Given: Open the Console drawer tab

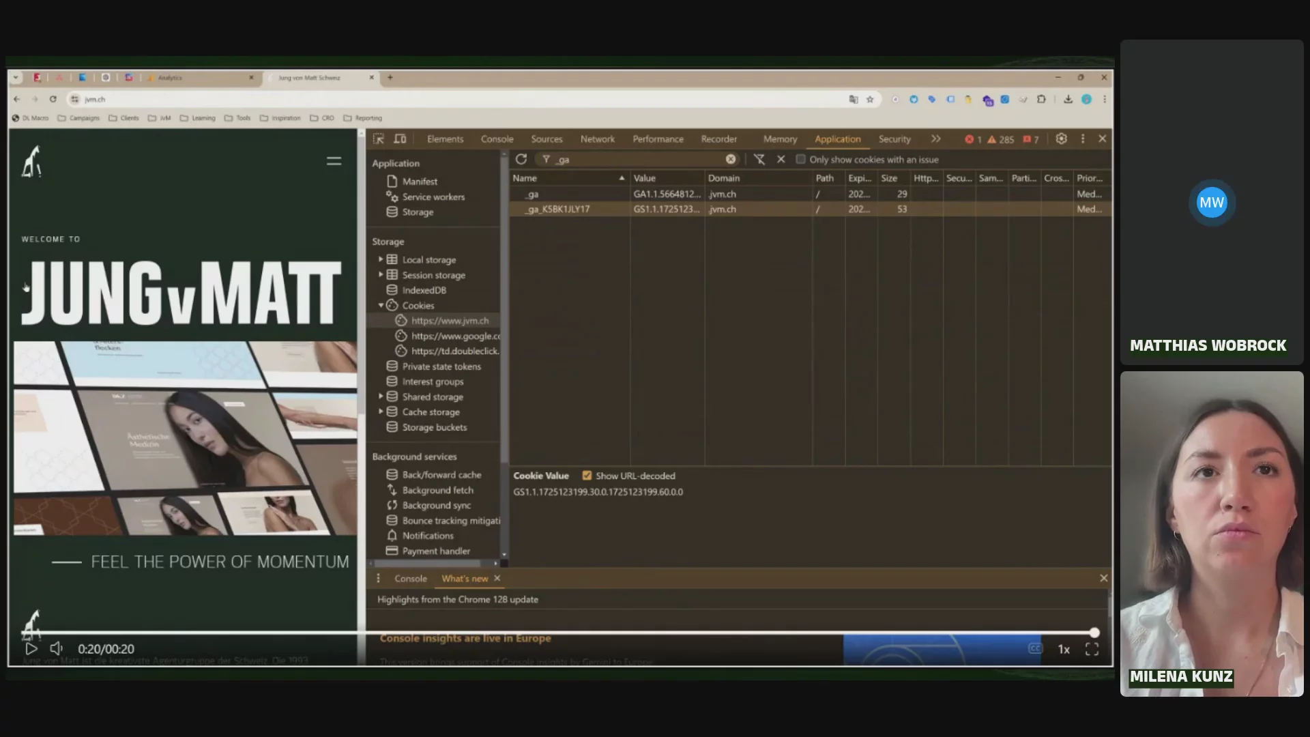Looking at the screenshot, I should [x=410, y=579].
